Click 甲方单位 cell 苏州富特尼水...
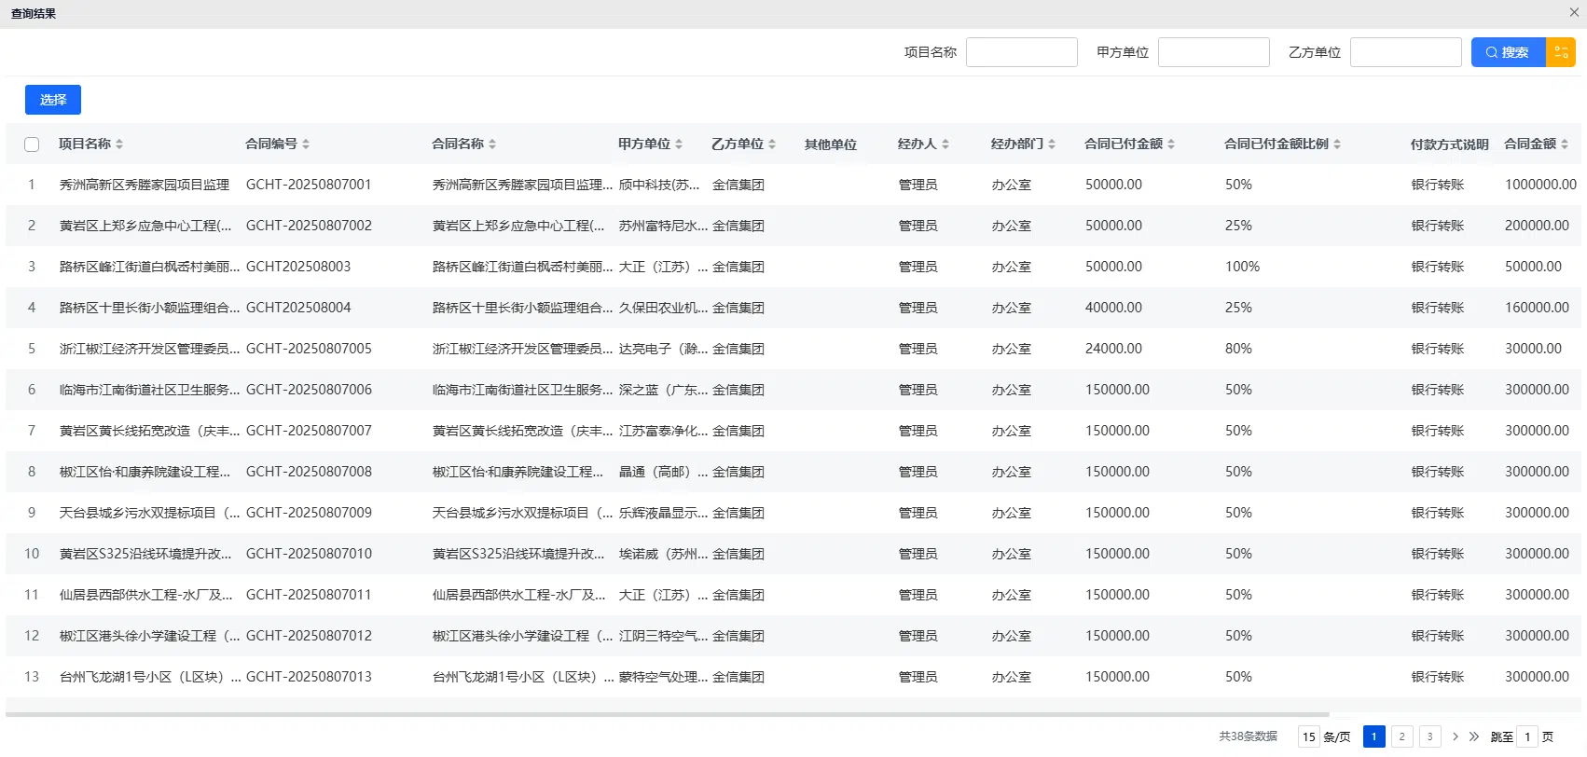Viewport: 1587px width, 757px height. [x=663, y=226]
